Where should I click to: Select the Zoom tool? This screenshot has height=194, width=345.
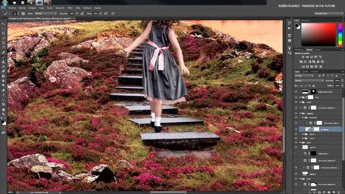tap(3, 114)
